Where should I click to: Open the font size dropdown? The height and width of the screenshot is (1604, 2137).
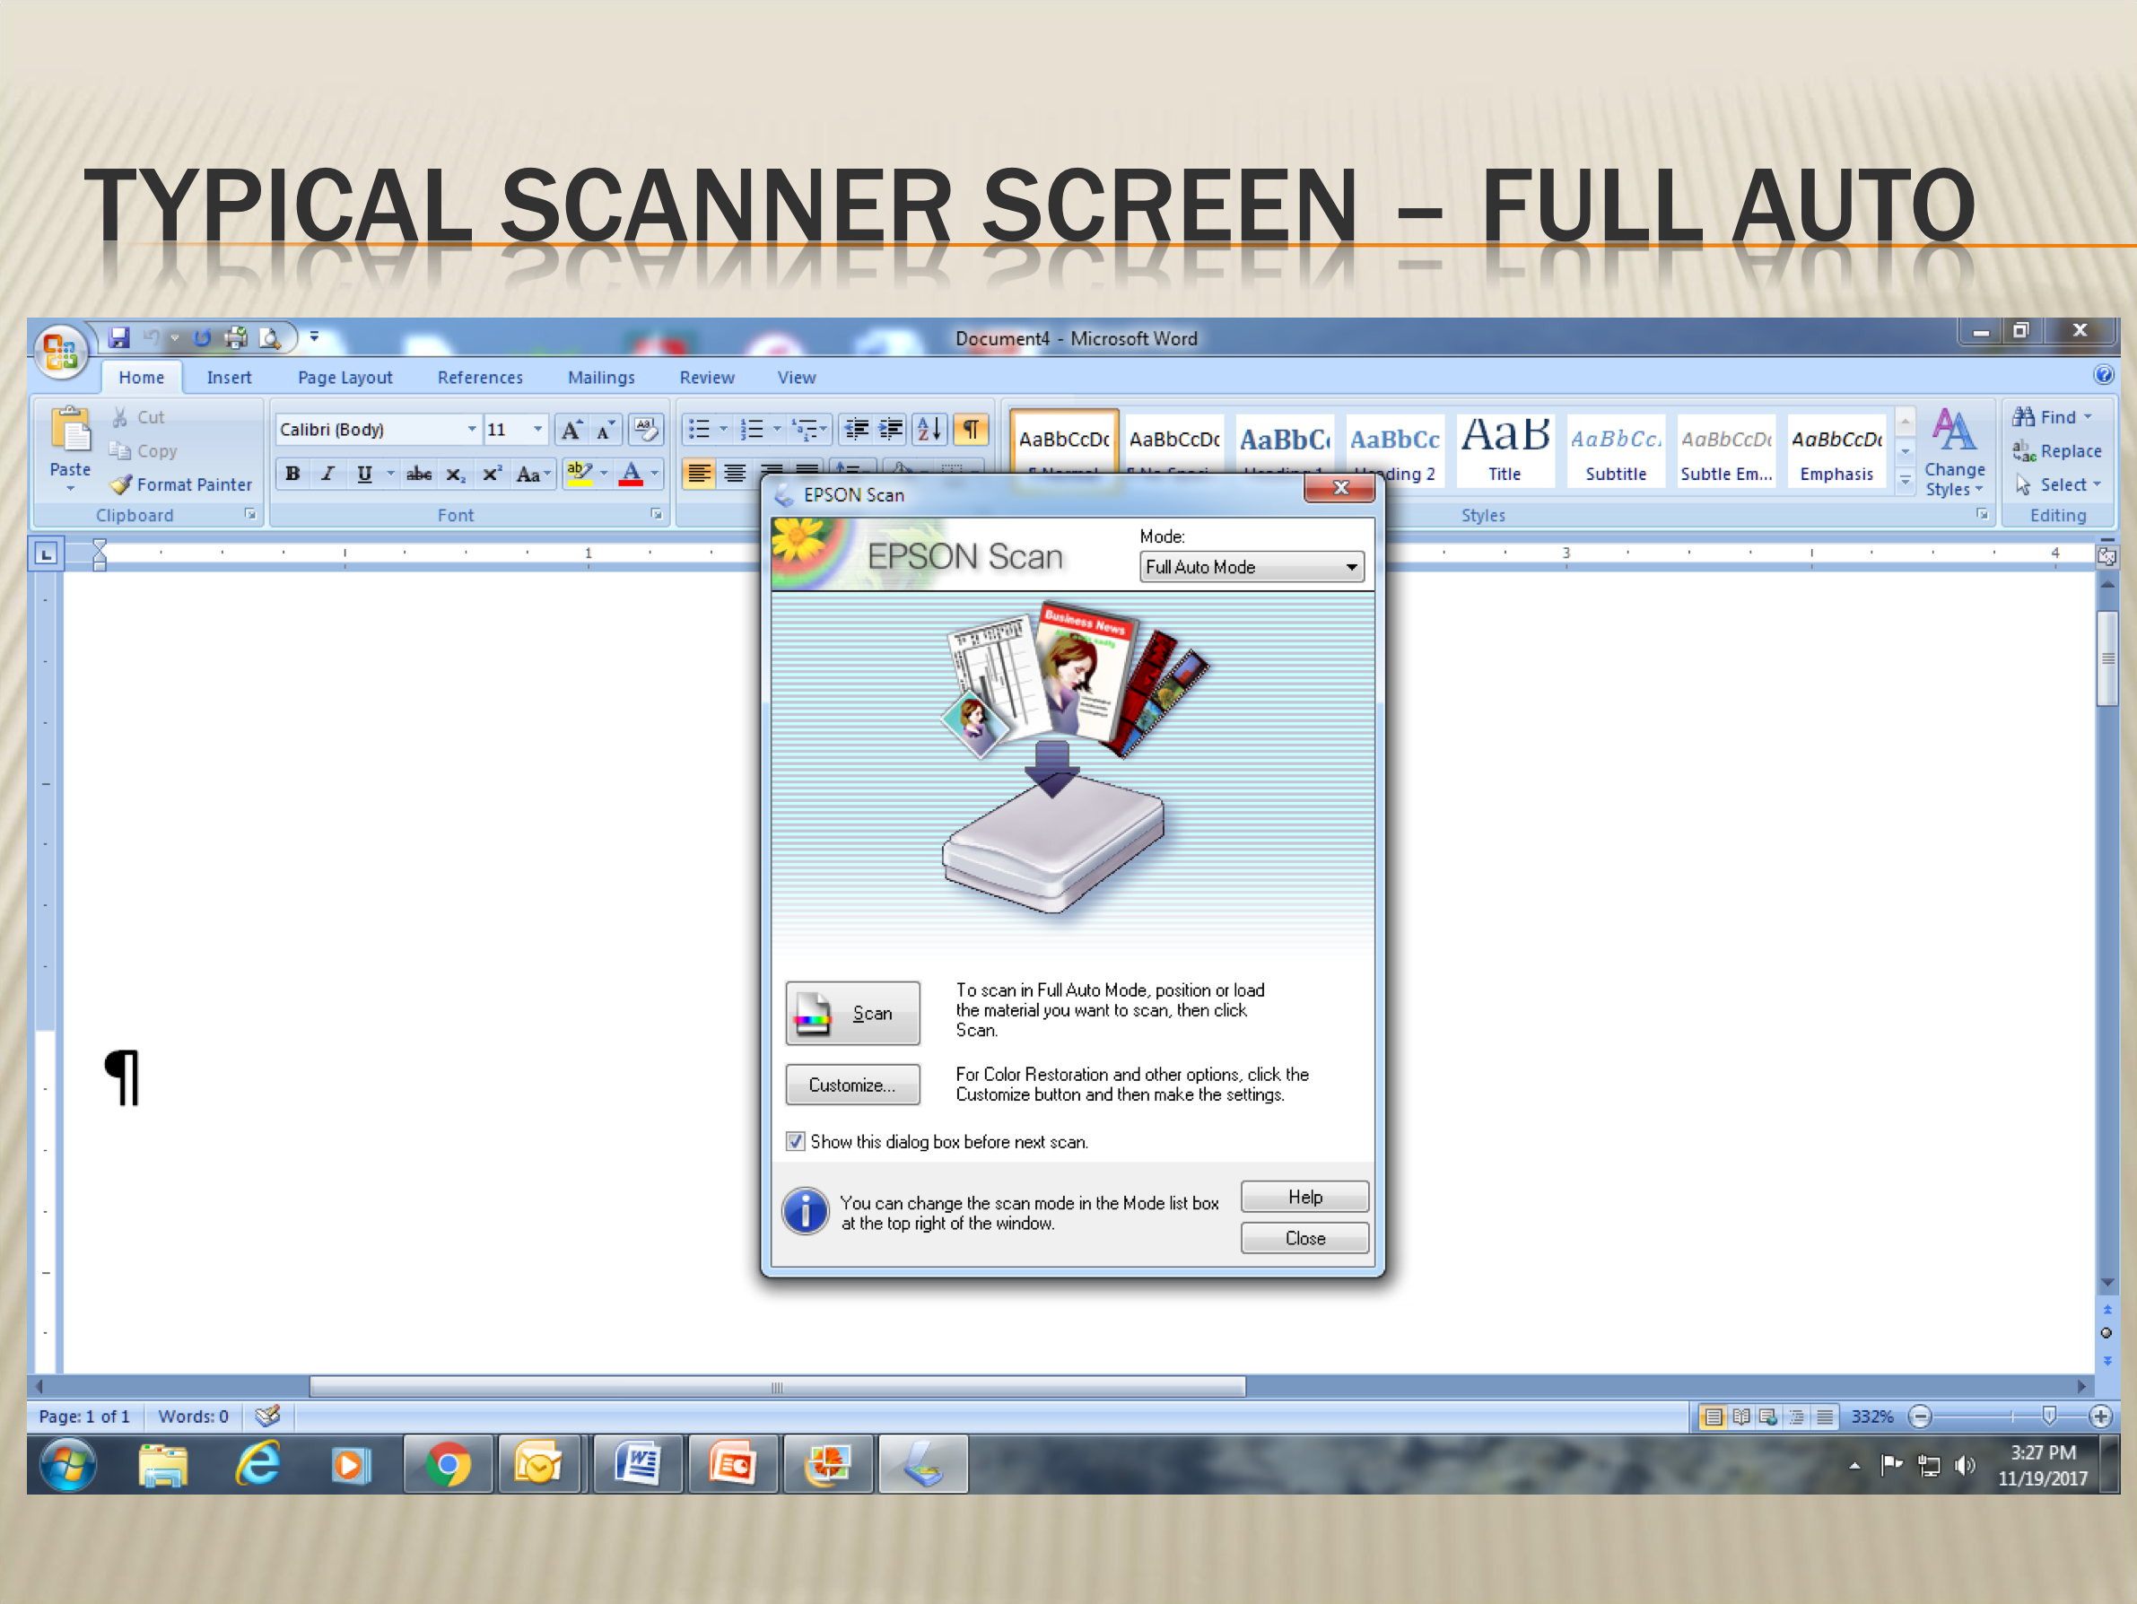538,429
